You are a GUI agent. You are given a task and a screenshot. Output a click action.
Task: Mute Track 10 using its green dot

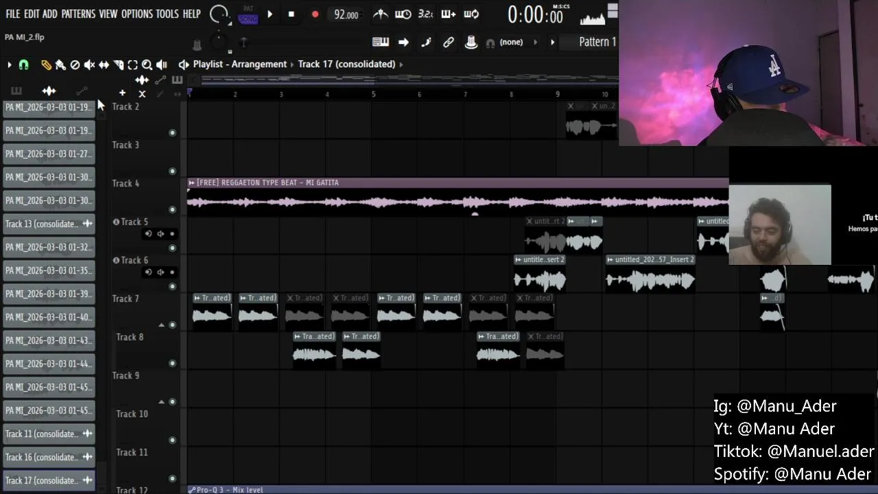pyautogui.click(x=172, y=440)
